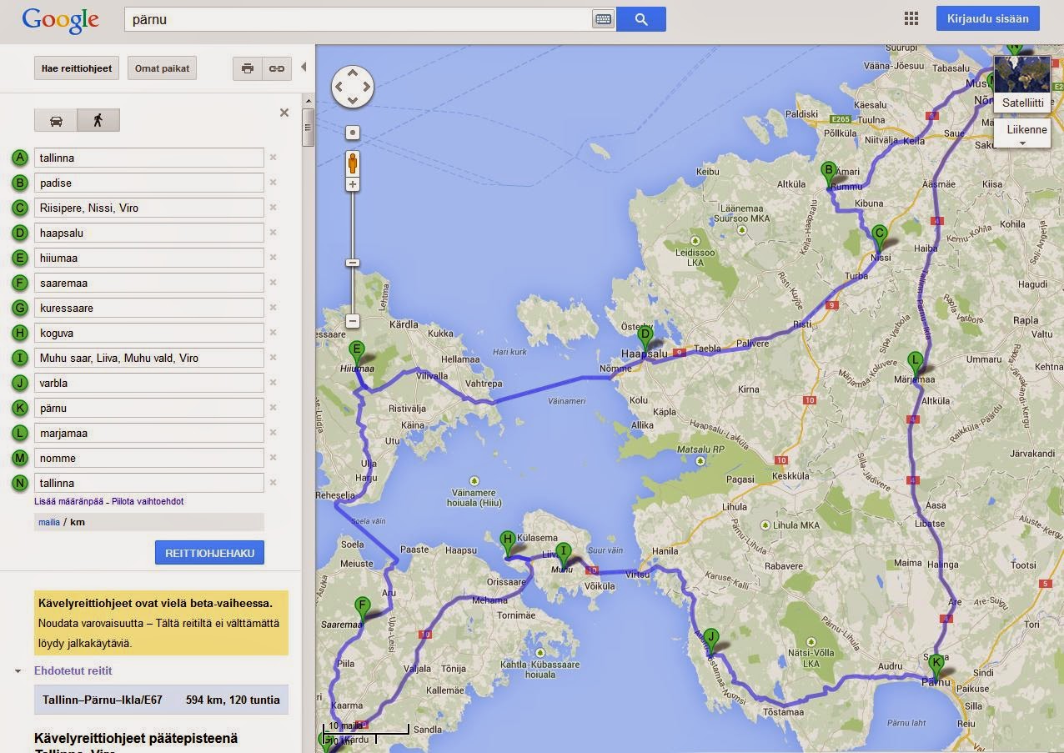The height and width of the screenshot is (753, 1064).
Task: Click map pin E on Hiiumaa
Action: coord(357,353)
